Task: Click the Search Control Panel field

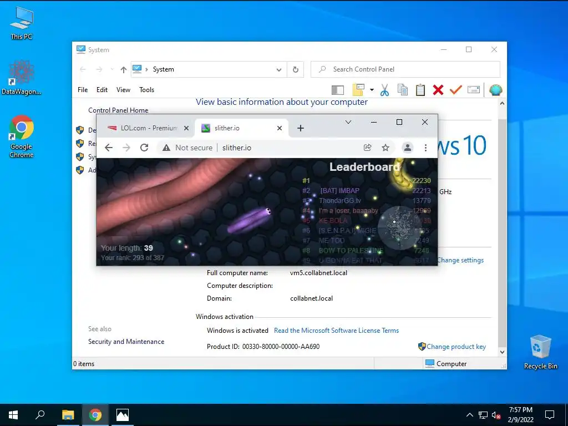Action: (405, 69)
